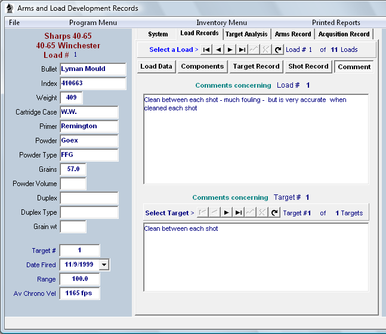Click Cartridge Case field showing W.W.

pyautogui.click(x=89, y=112)
